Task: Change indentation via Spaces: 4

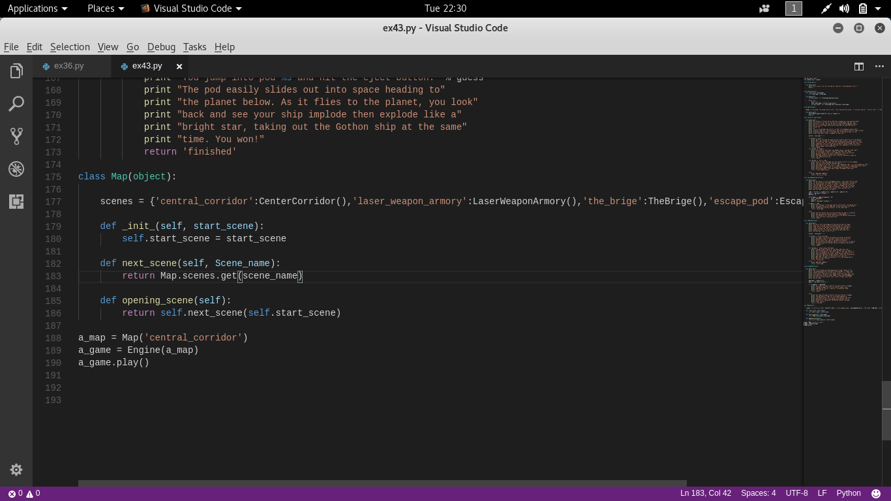Action: (x=758, y=494)
